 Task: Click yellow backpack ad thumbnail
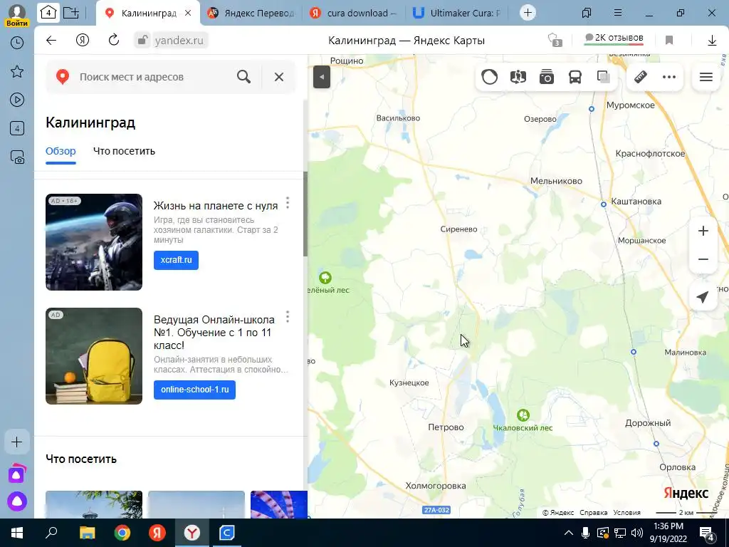(x=94, y=356)
